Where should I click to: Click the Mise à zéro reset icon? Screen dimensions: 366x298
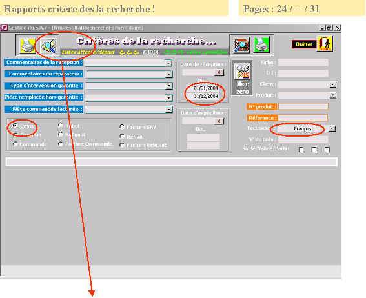(x=242, y=78)
